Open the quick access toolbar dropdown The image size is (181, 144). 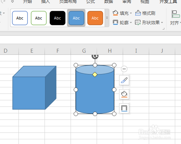tap(12, 1)
